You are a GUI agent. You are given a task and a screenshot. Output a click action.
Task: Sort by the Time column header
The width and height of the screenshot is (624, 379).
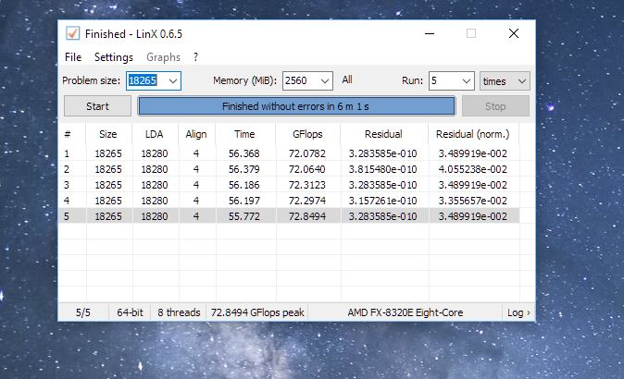[244, 134]
